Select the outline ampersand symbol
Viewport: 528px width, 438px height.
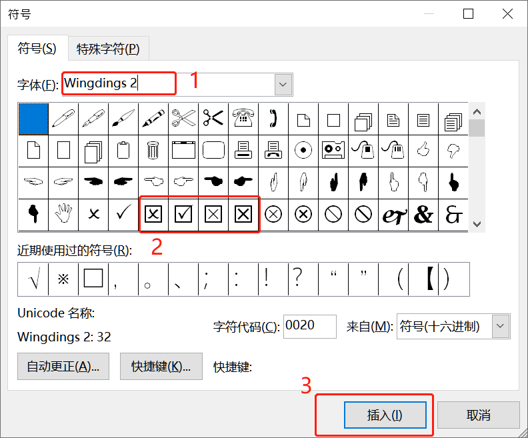[x=453, y=215]
